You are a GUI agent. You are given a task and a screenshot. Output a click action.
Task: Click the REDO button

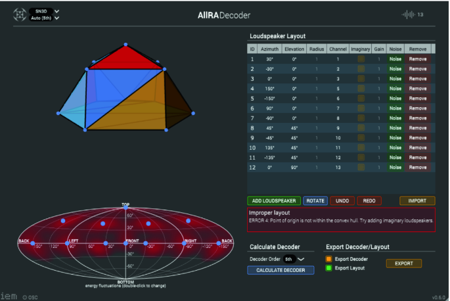tap(369, 200)
